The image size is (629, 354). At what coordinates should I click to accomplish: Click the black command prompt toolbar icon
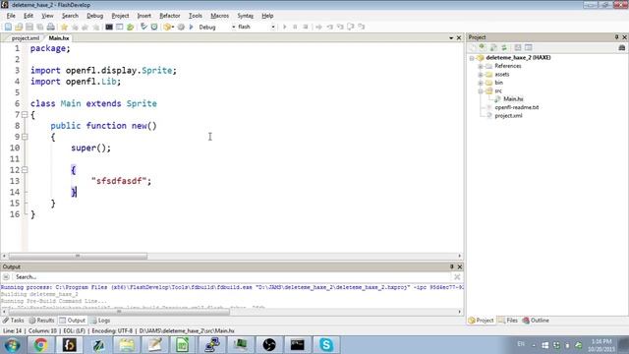tap(109, 27)
